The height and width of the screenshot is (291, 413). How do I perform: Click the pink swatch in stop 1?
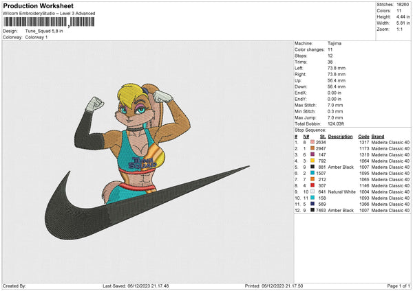313,141
